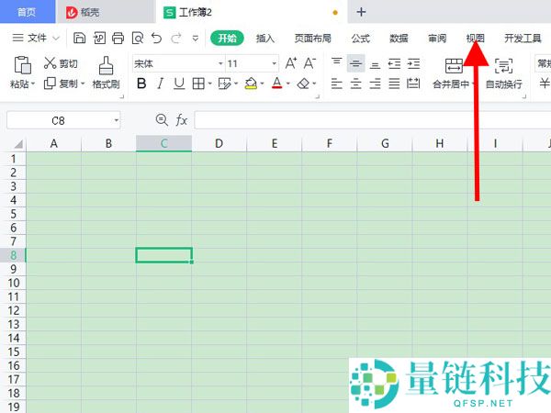Screen dimensions: 551x413
Task: Click the Print icon
Action: (x=118, y=38)
